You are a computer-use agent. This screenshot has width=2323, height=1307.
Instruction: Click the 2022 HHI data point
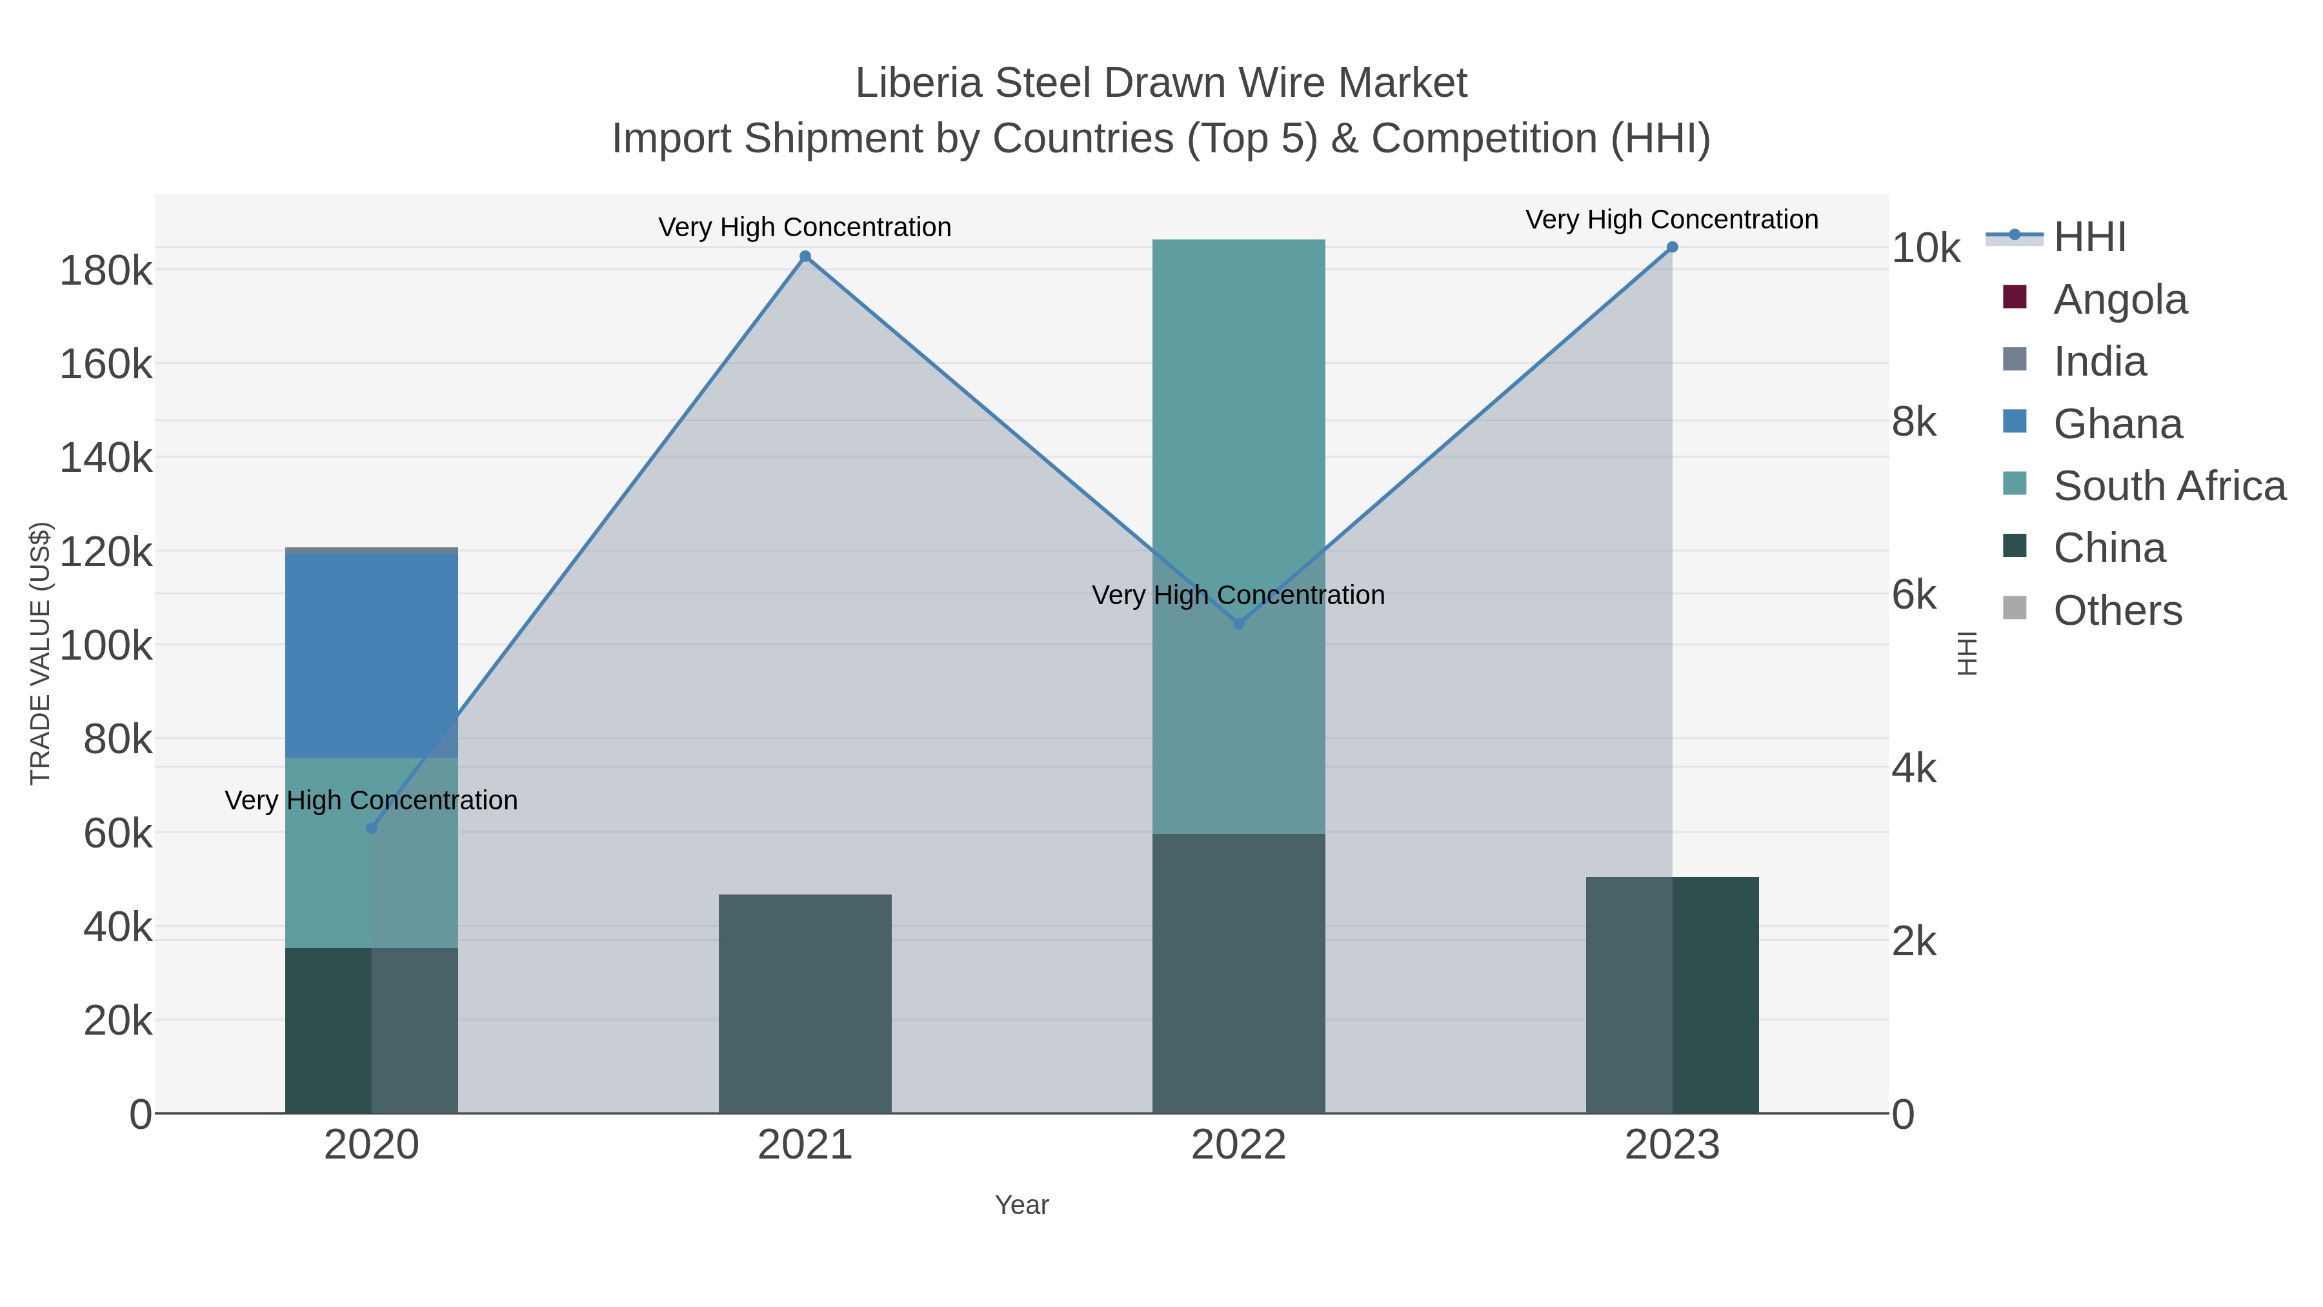click(x=1239, y=623)
